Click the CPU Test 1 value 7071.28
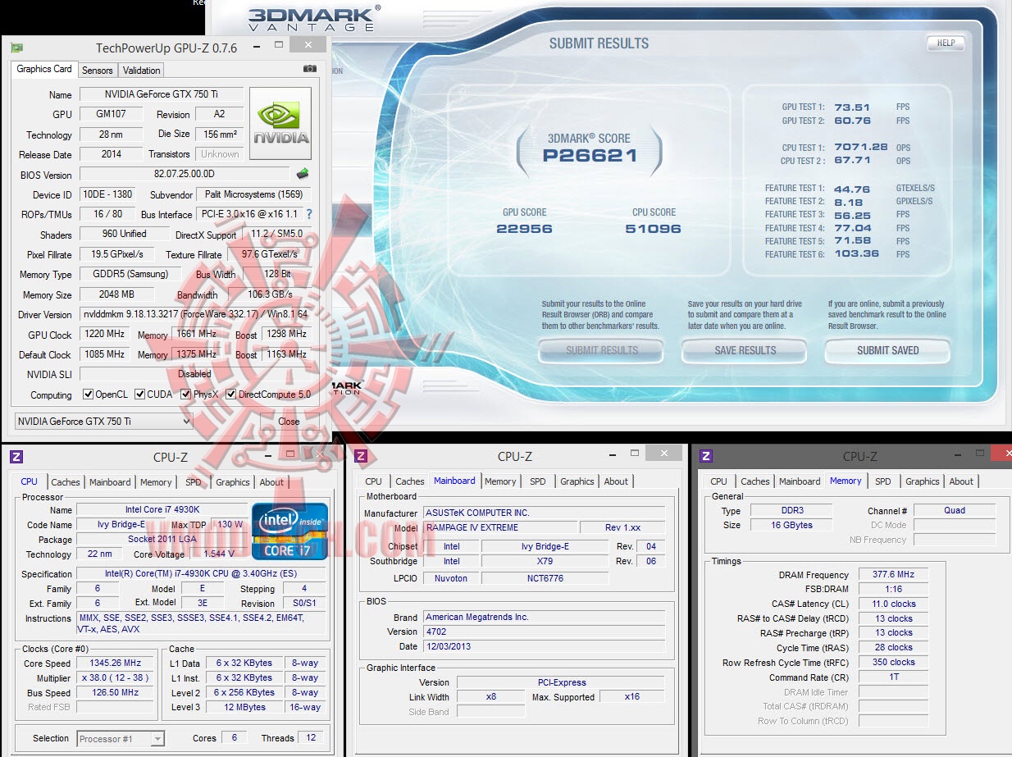 860,147
